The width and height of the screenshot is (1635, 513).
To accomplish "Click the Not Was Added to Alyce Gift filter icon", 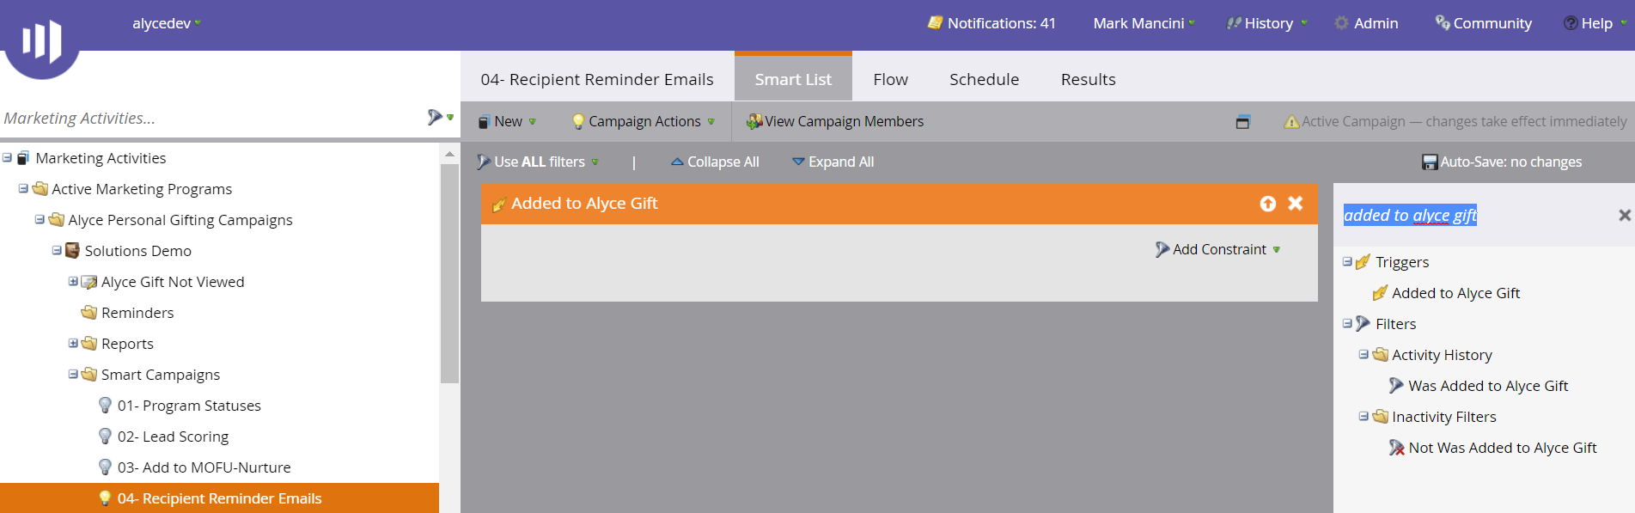I will pos(1397,448).
